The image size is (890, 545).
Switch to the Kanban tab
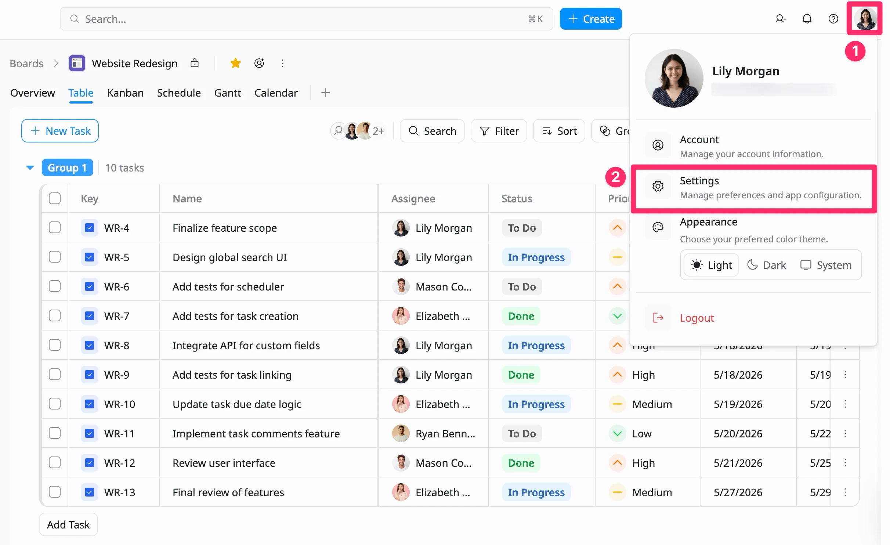pyautogui.click(x=125, y=93)
